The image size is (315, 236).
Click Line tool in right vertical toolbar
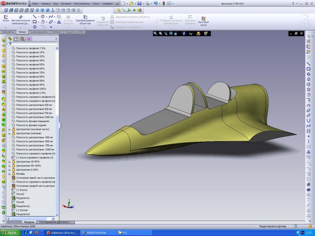(x=308, y=64)
